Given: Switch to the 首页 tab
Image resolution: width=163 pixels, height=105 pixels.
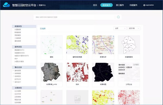Looking at the screenshot, I should [95, 5].
